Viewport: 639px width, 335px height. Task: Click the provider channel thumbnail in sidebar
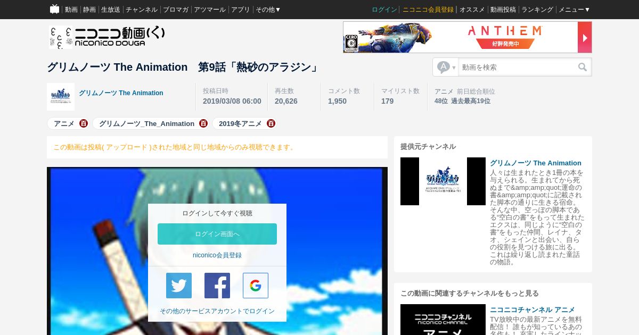click(x=443, y=181)
